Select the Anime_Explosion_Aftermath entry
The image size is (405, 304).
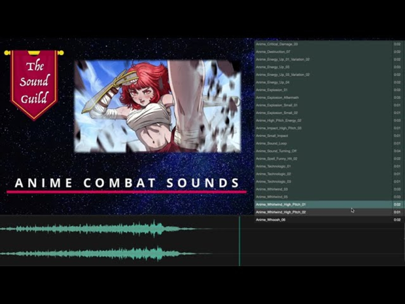click(x=295, y=97)
